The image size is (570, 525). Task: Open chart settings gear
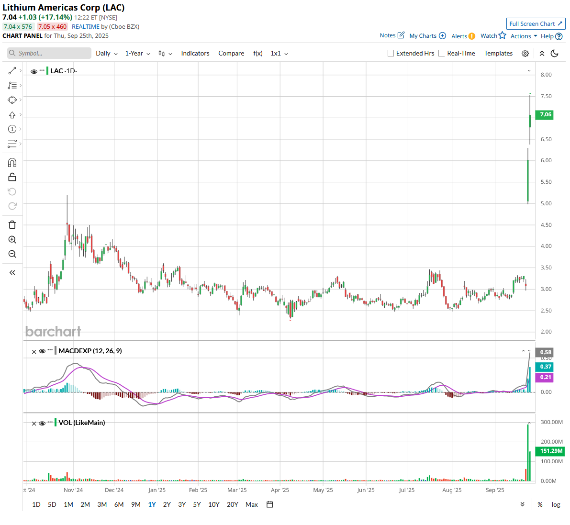click(x=525, y=54)
